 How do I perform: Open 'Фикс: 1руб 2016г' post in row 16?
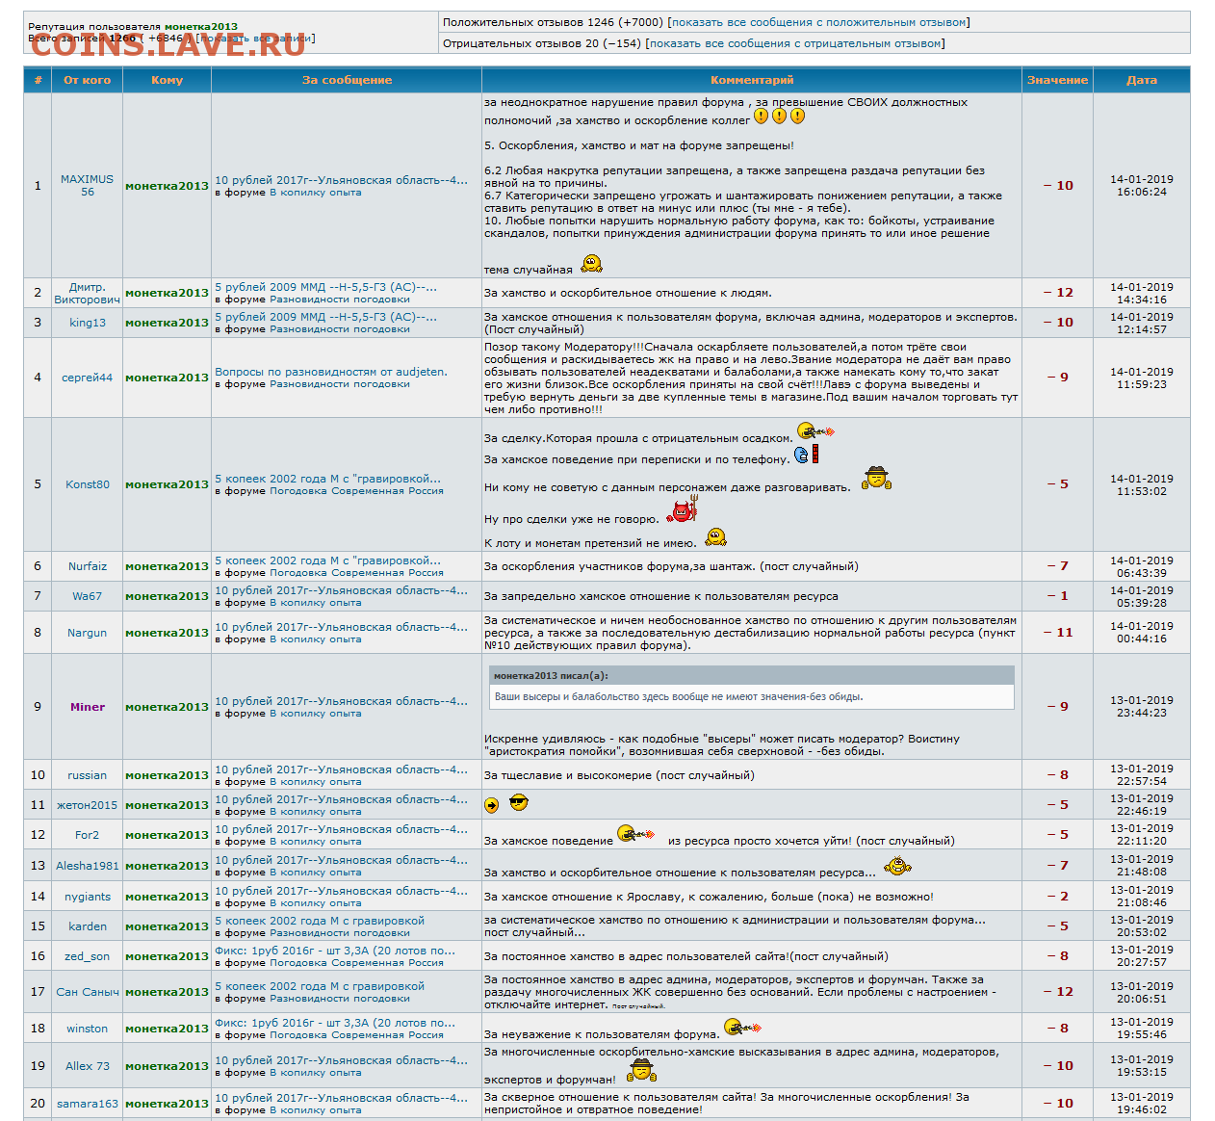335,951
